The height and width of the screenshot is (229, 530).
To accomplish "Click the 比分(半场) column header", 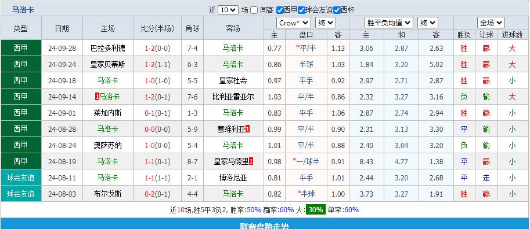I will coord(158,28).
